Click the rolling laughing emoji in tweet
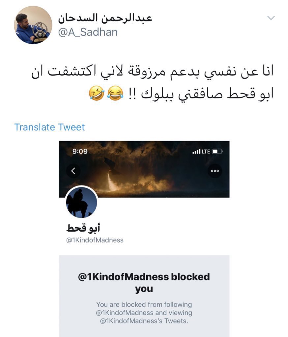The width and height of the screenshot is (288, 337). (97, 93)
